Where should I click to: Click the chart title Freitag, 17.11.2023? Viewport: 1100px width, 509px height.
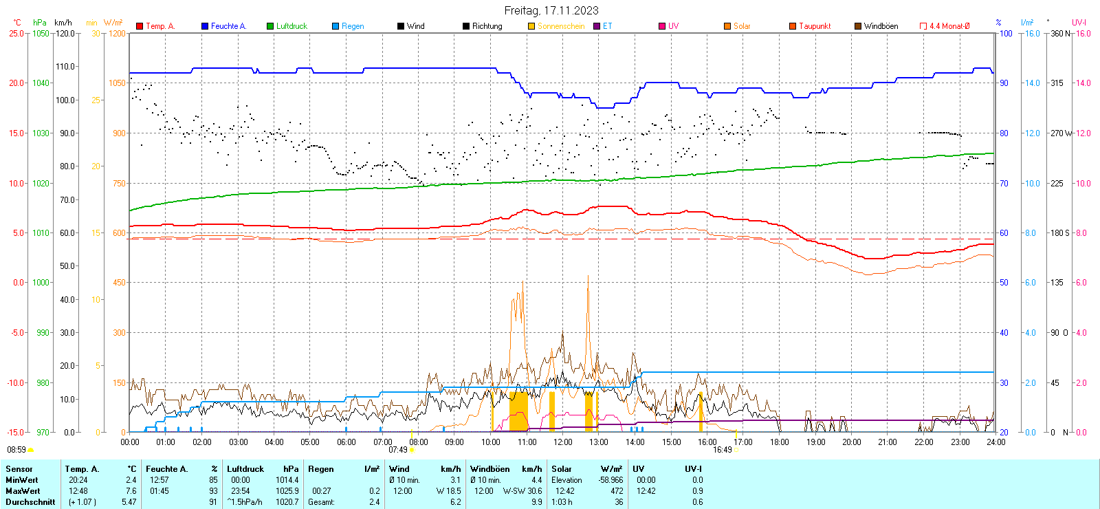click(551, 10)
